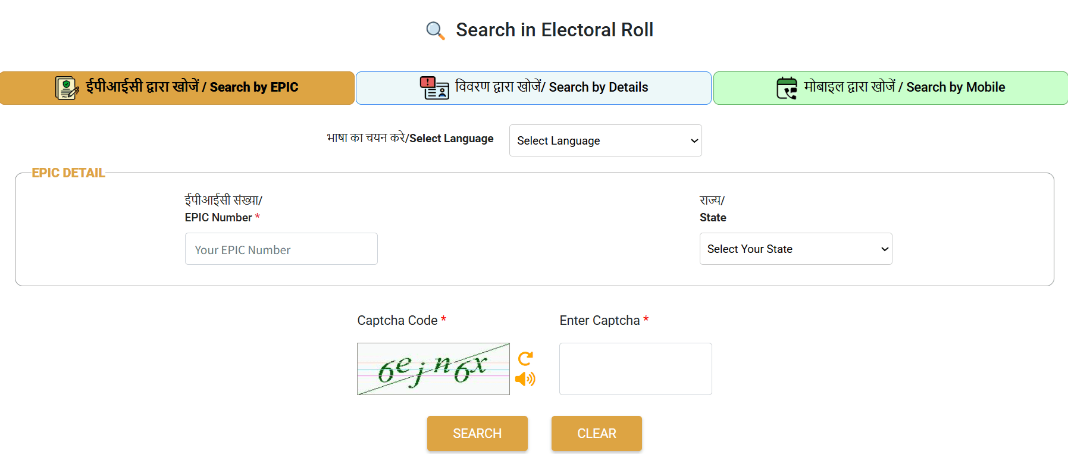Click the captcha code image

433,369
